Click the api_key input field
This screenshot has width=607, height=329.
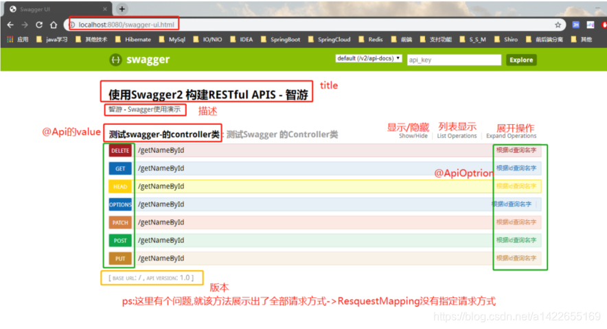click(454, 60)
